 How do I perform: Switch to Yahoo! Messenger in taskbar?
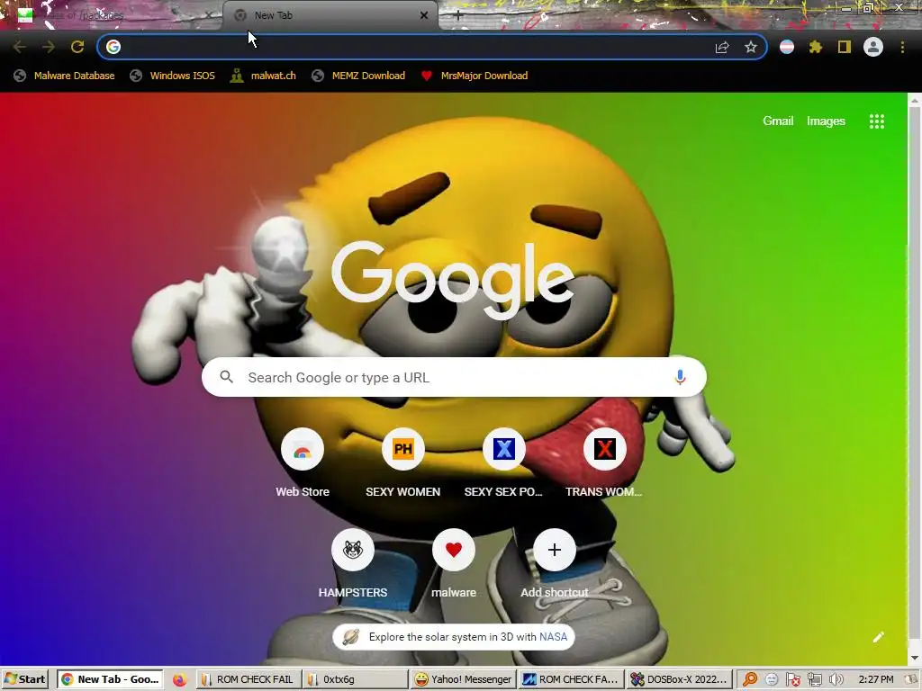[463, 679]
